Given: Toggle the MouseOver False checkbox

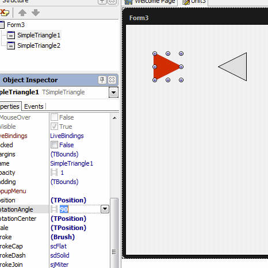Looking at the screenshot, I should click(x=54, y=117).
